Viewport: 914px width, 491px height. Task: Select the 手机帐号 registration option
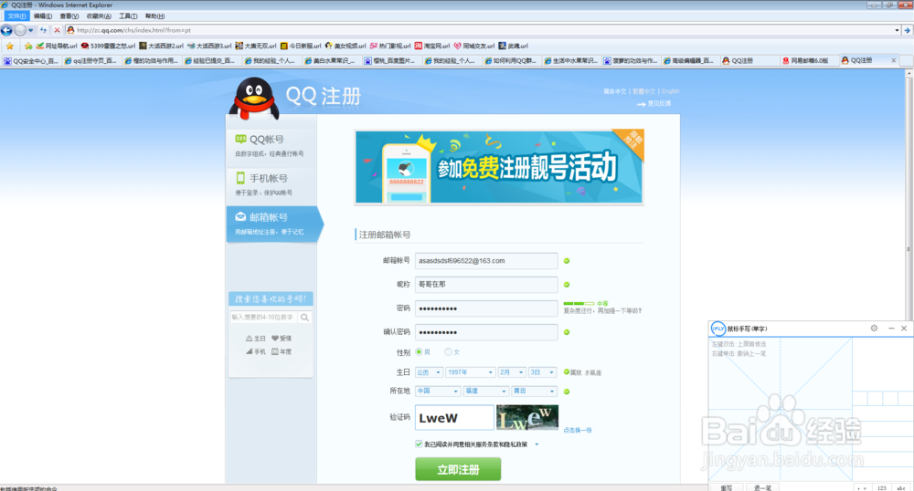click(271, 184)
